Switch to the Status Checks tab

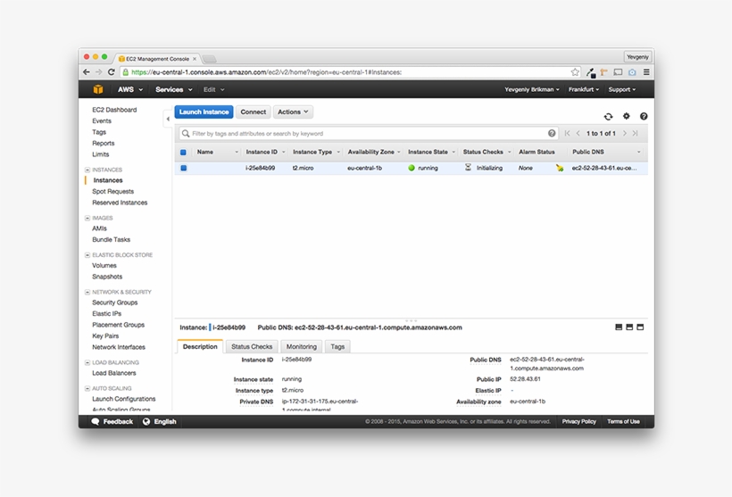pos(252,347)
